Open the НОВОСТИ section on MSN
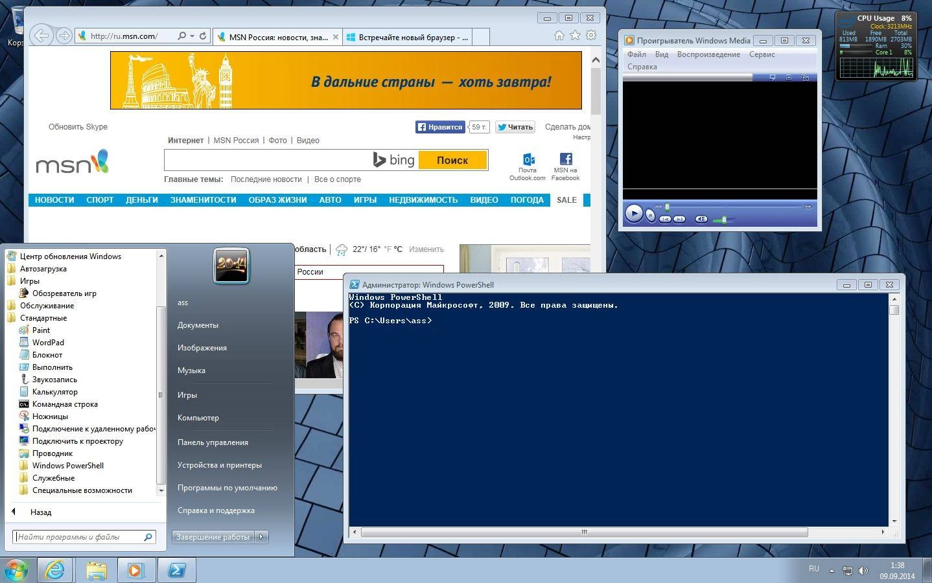The width and height of the screenshot is (932, 583). pos(54,200)
